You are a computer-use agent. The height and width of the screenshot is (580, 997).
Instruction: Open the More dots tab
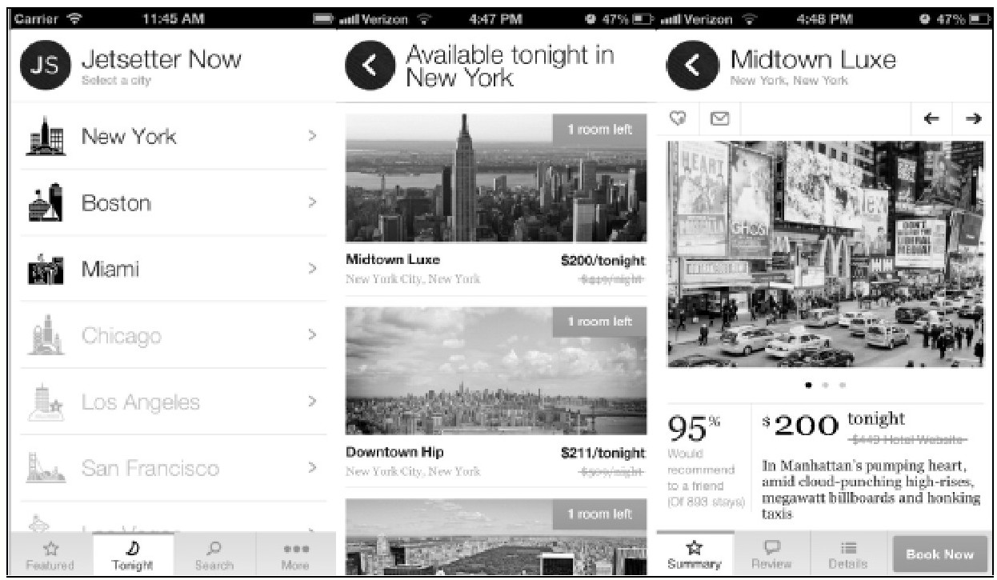point(295,554)
